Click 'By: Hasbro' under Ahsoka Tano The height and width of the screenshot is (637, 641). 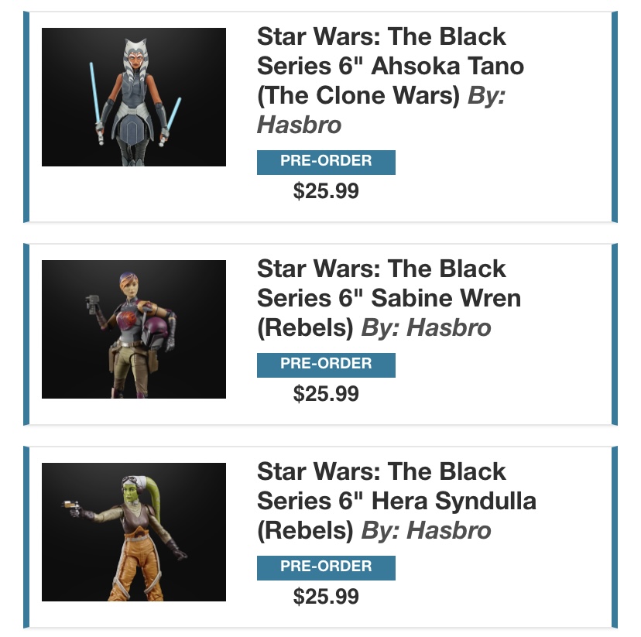[381, 110]
